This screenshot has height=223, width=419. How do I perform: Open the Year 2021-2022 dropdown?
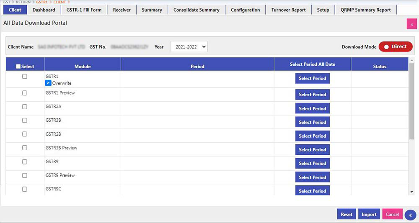click(x=189, y=47)
